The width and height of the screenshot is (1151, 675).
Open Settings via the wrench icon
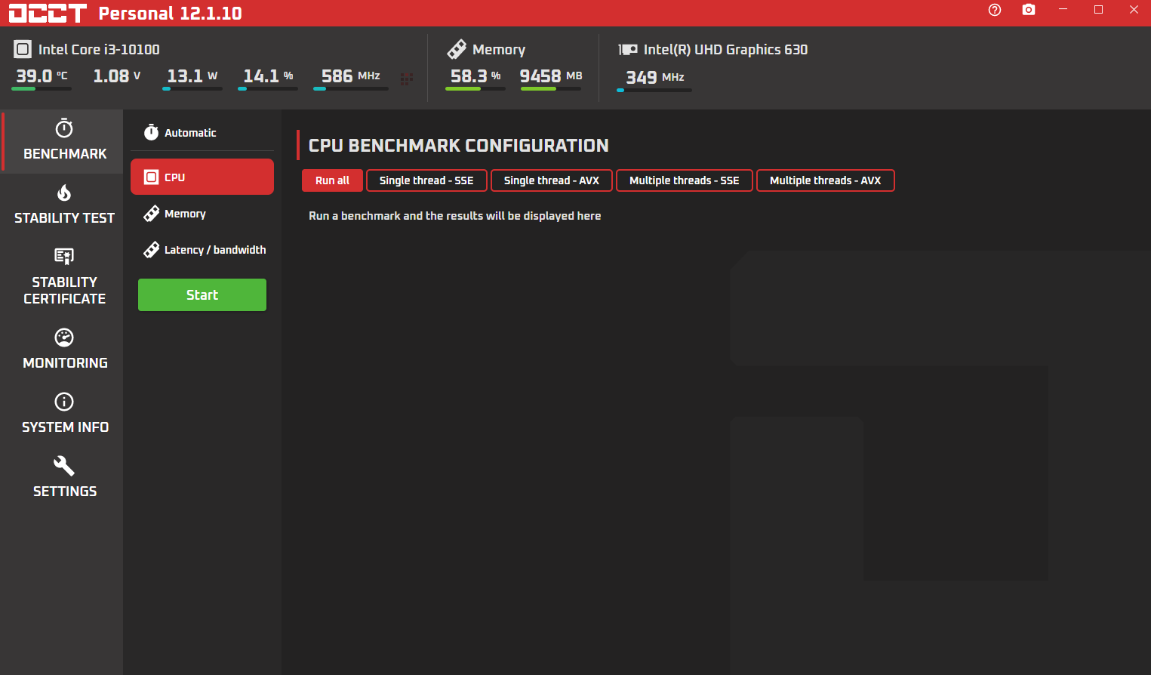tap(64, 466)
